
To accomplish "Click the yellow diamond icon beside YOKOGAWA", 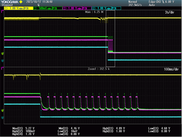I will [21, 2].
